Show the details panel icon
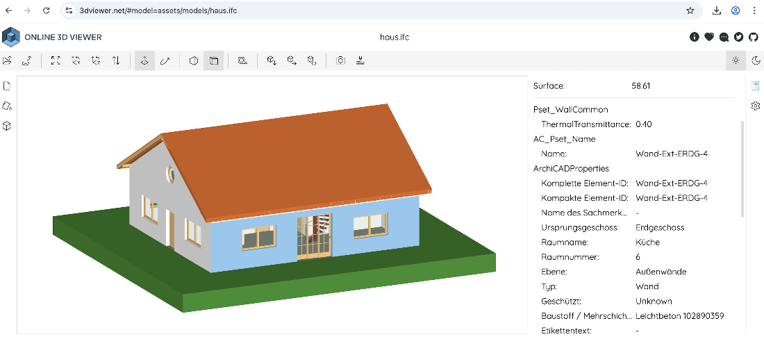764x337 pixels. 755,86
